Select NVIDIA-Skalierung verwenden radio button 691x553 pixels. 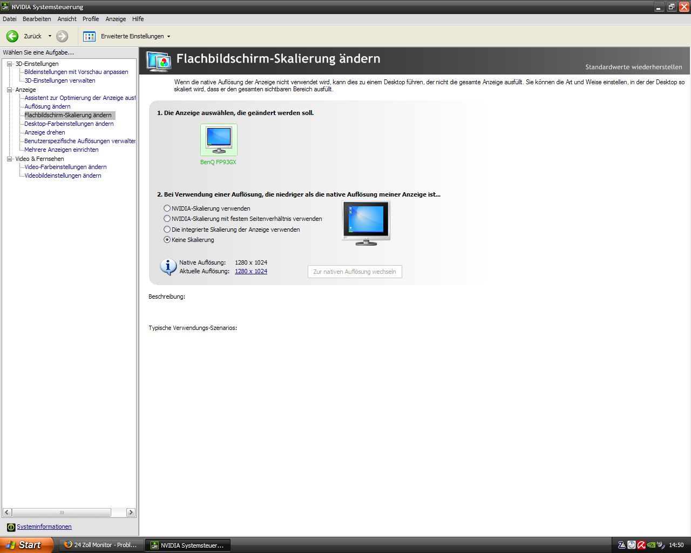pos(167,208)
